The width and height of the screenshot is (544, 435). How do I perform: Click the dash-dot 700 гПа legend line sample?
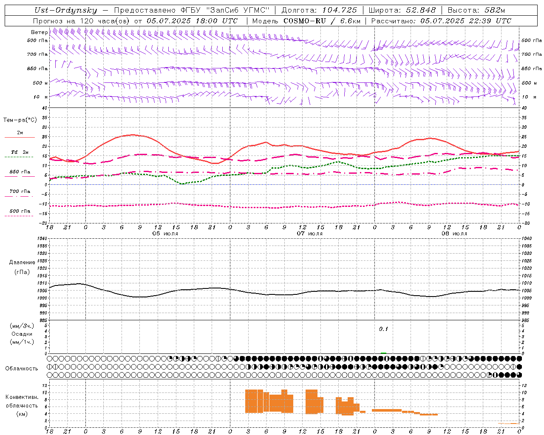(x=19, y=197)
